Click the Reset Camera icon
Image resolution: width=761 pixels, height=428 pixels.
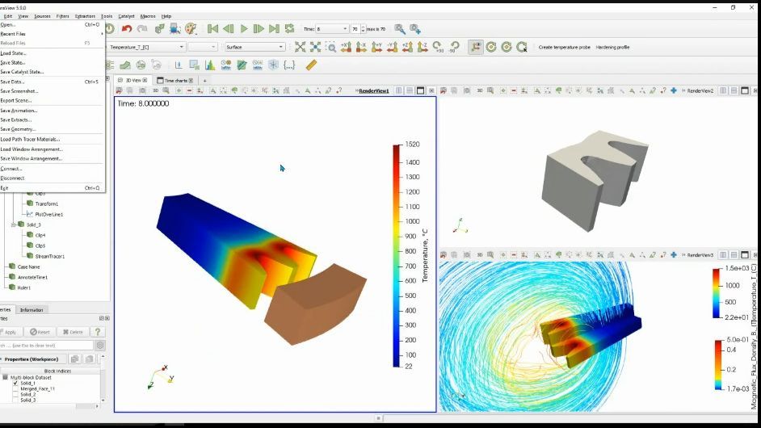[301, 47]
